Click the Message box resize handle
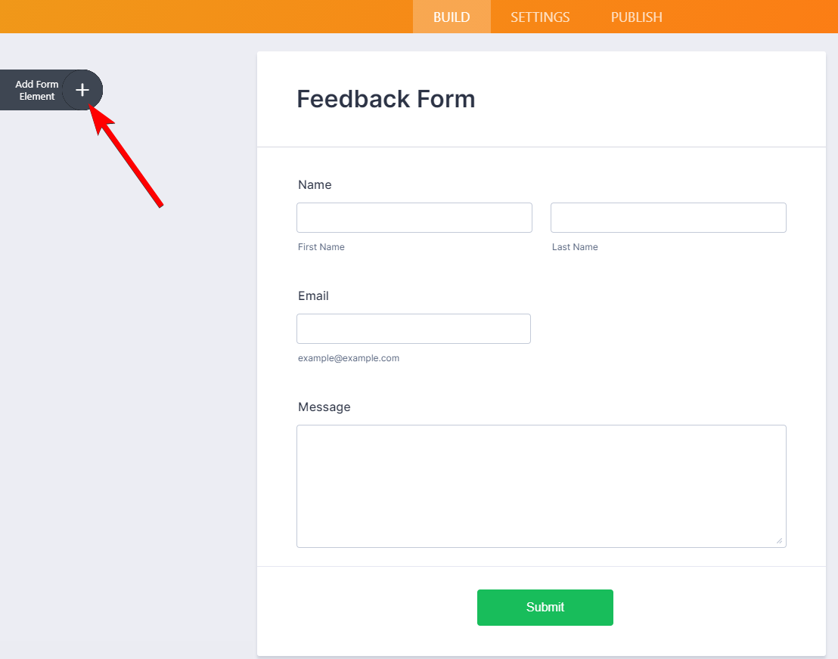 (x=779, y=540)
